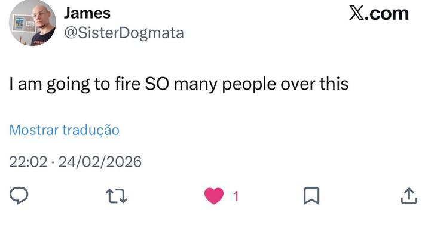The width and height of the screenshot is (428, 240).
Task: Click the Mostrar tradução link
Action: (65, 130)
